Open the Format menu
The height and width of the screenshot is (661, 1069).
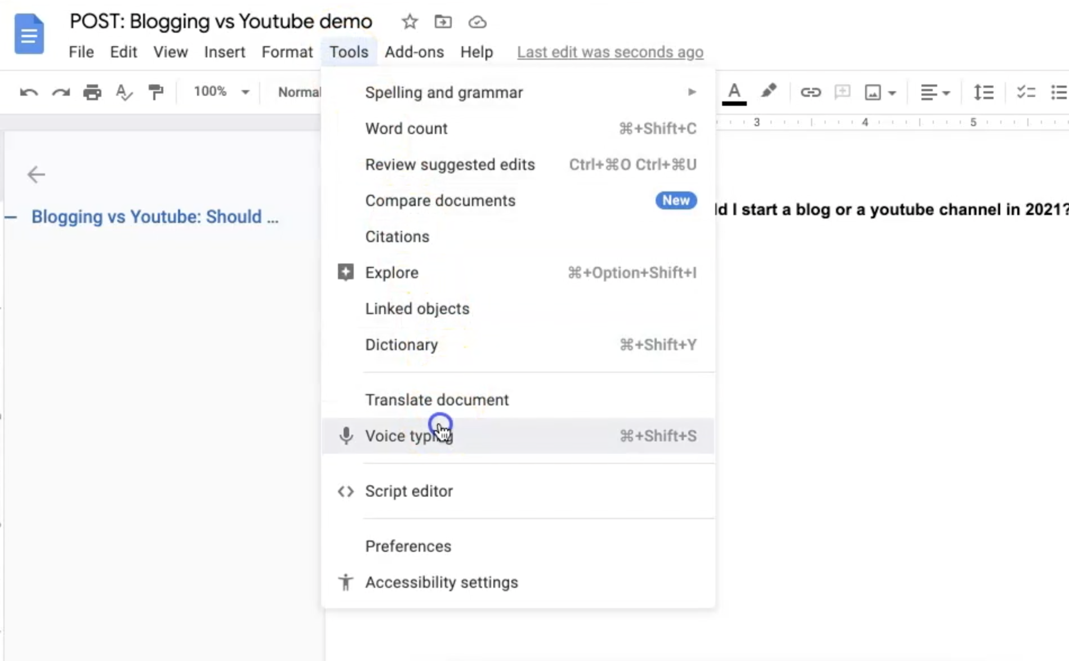coord(287,52)
